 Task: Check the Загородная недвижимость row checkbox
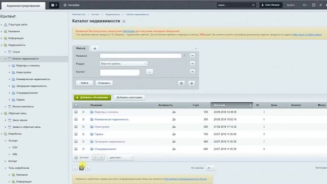coord(76,142)
